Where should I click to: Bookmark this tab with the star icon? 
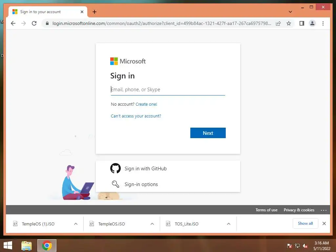(289, 23)
